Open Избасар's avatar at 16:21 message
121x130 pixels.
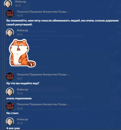(x=8, y=4)
